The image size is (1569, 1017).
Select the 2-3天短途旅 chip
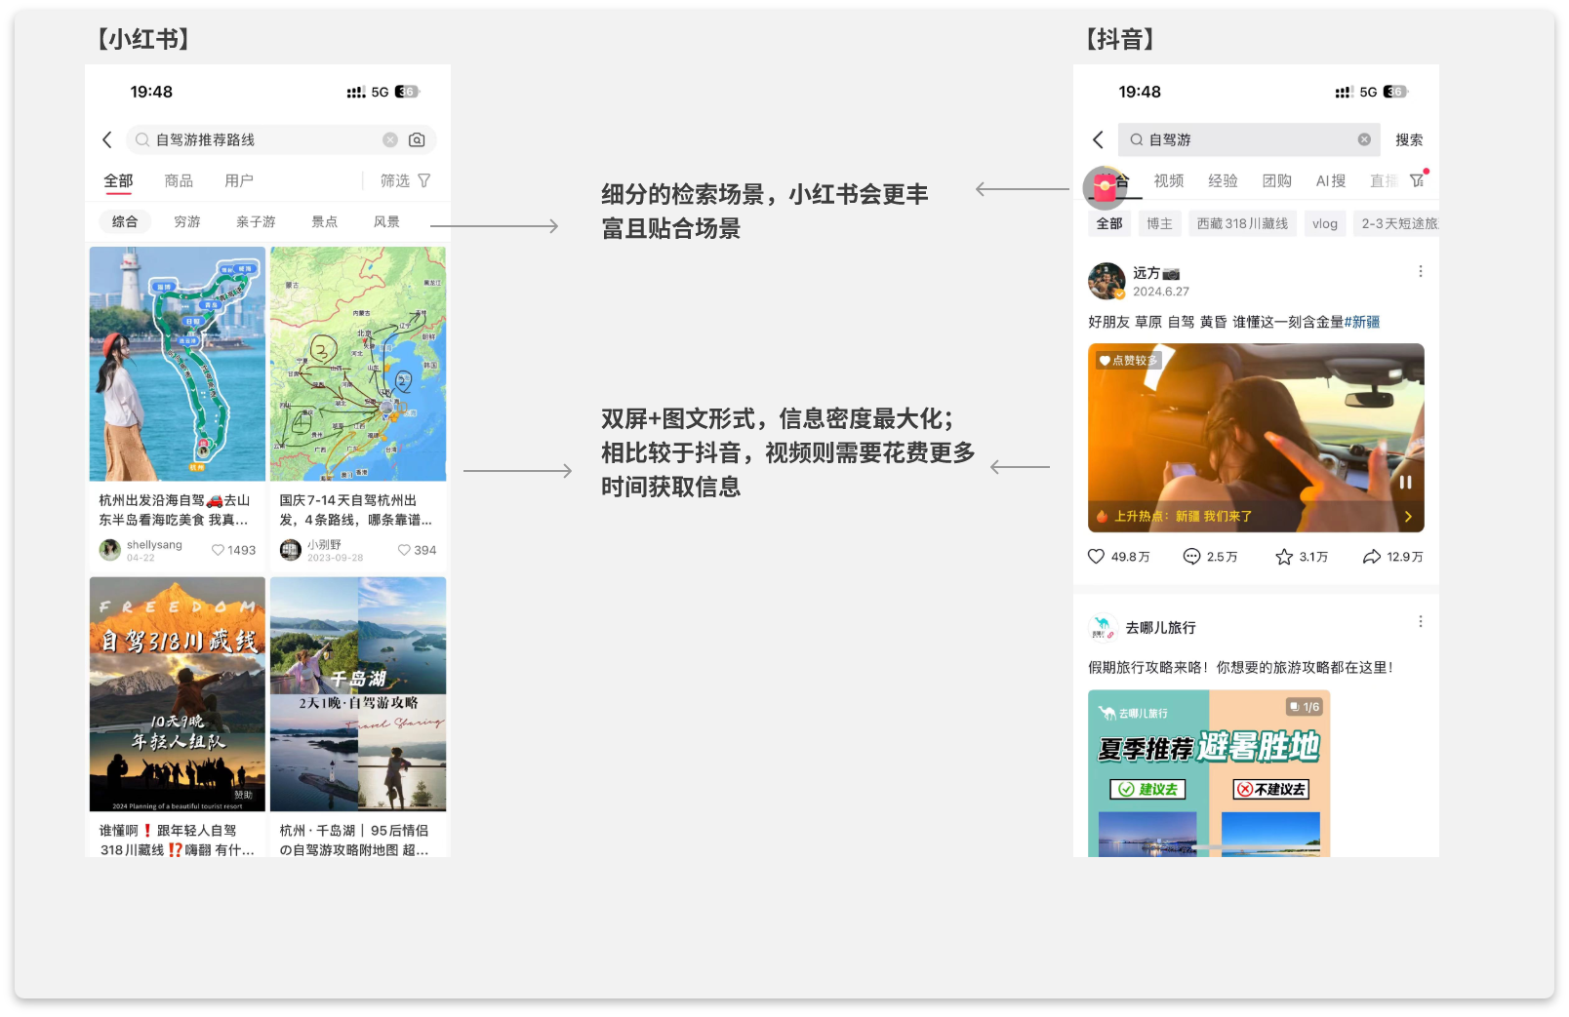pyautogui.click(x=1396, y=223)
